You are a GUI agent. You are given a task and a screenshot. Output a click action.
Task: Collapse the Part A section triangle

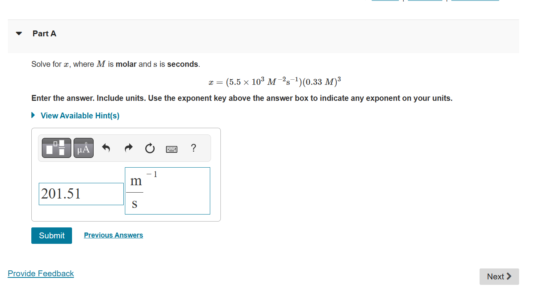coord(18,33)
